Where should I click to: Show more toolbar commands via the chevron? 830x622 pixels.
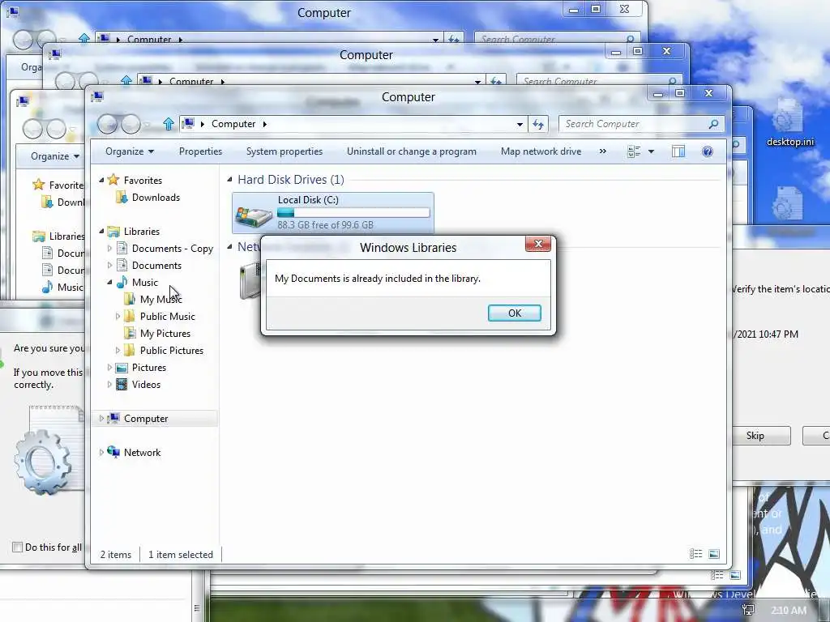pos(602,151)
